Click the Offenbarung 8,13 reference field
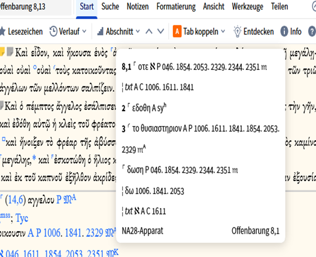This screenshot has height=257, width=316. 35,7
